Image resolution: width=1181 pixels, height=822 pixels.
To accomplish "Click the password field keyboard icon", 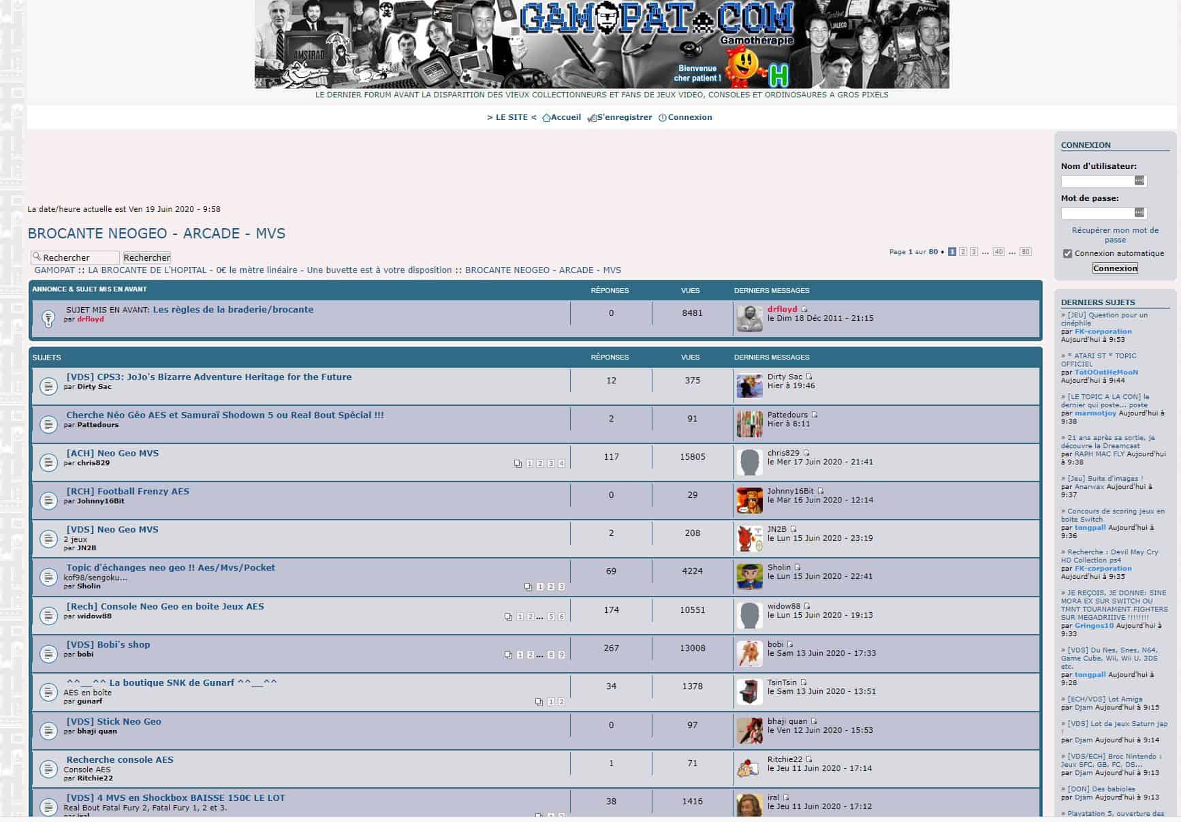I will tap(1139, 212).
